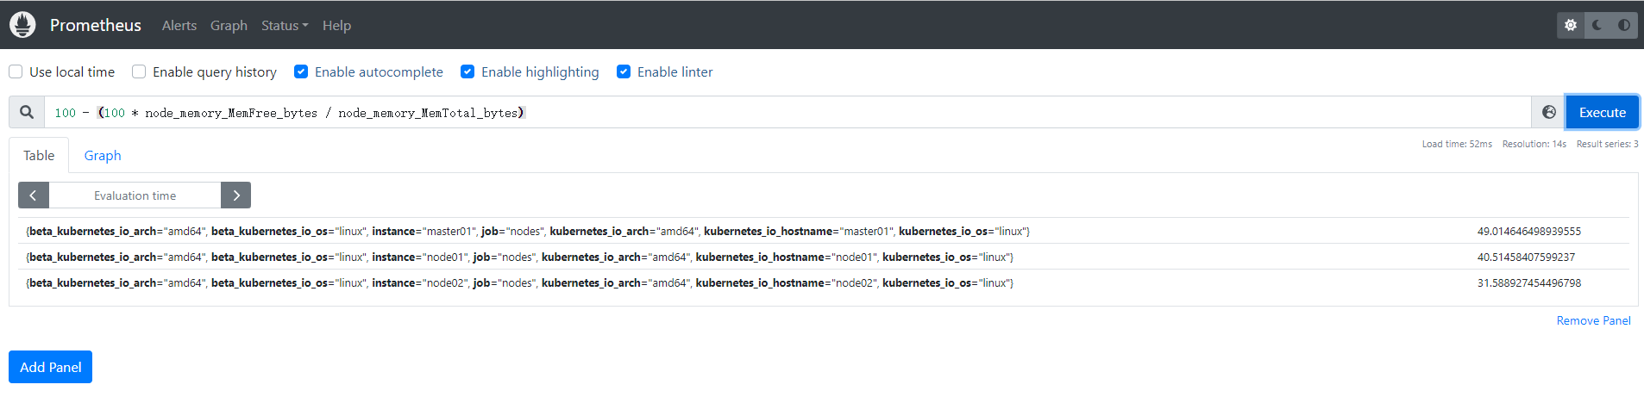Switch to the Graph panel tab
Viewport: 1644px width, 397px height.
(x=103, y=155)
